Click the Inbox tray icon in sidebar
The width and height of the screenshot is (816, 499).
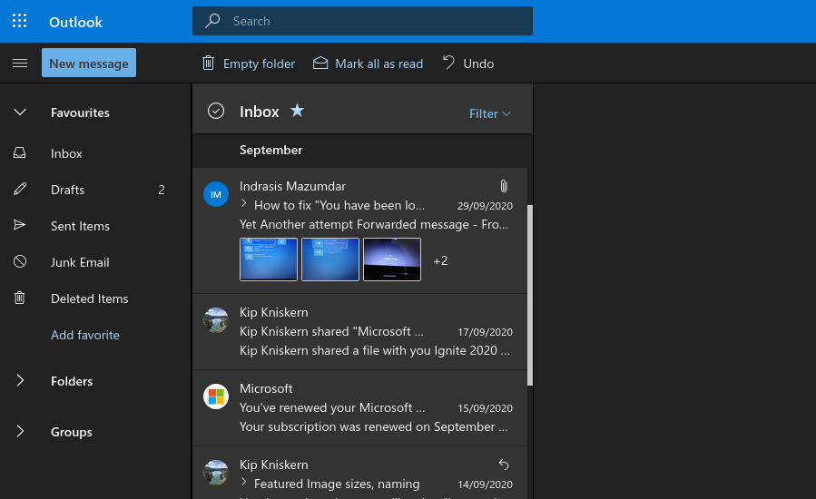coord(20,152)
